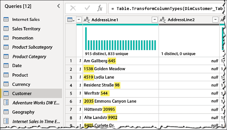The height and width of the screenshot is (130, 227).
Task: Click '1 distinct, 0 unique' text
Action: tap(179, 54)
